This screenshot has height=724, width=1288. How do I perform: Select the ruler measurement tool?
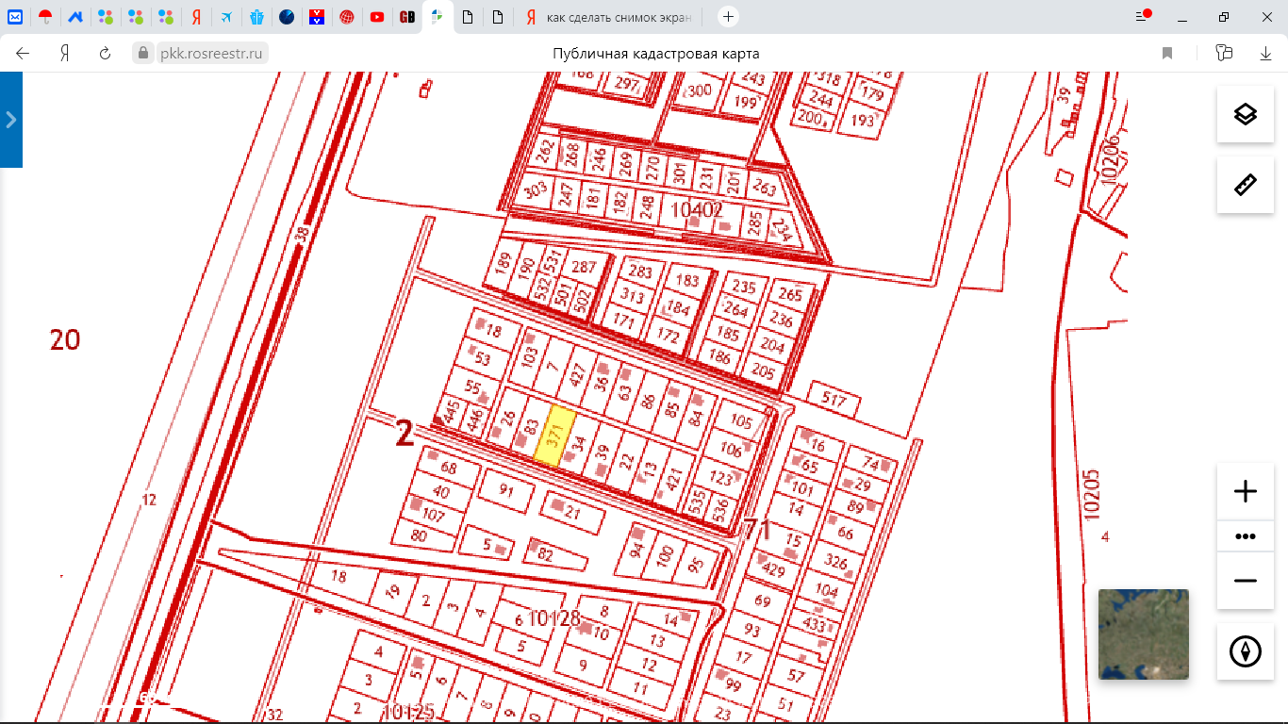point(1245,185)
